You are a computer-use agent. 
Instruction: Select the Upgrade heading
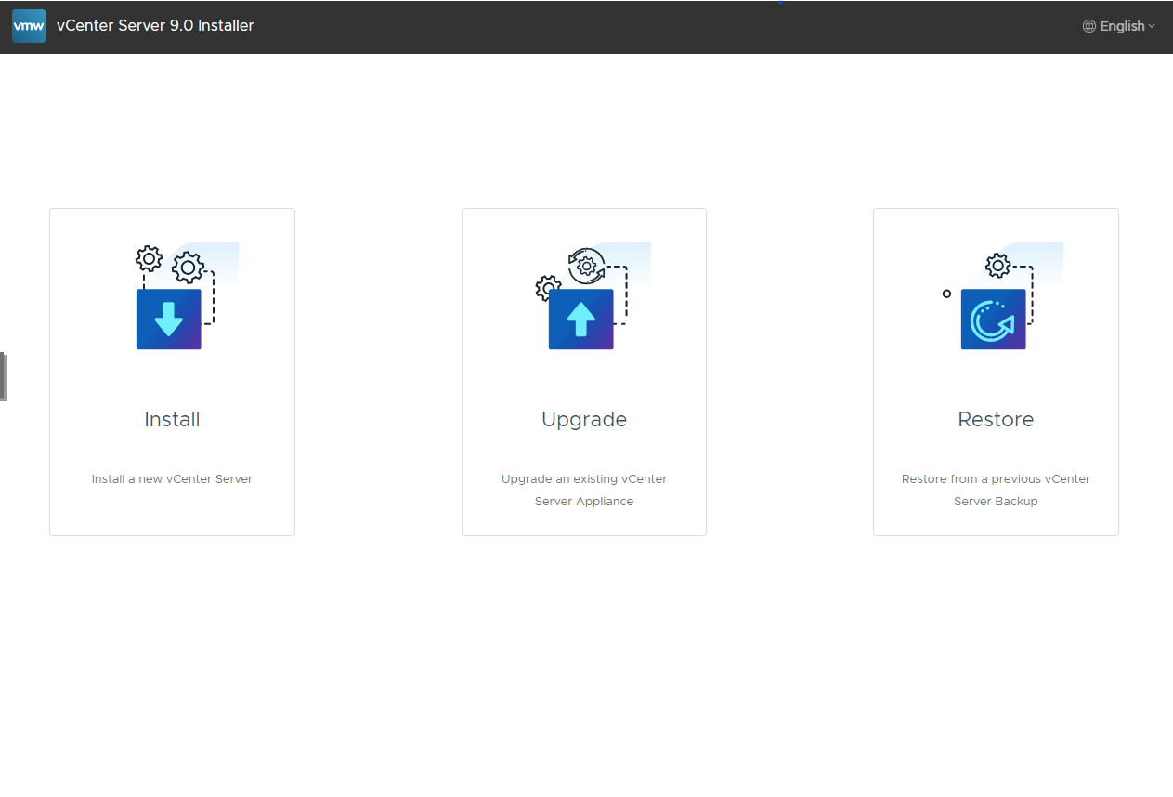coord(584,419)
